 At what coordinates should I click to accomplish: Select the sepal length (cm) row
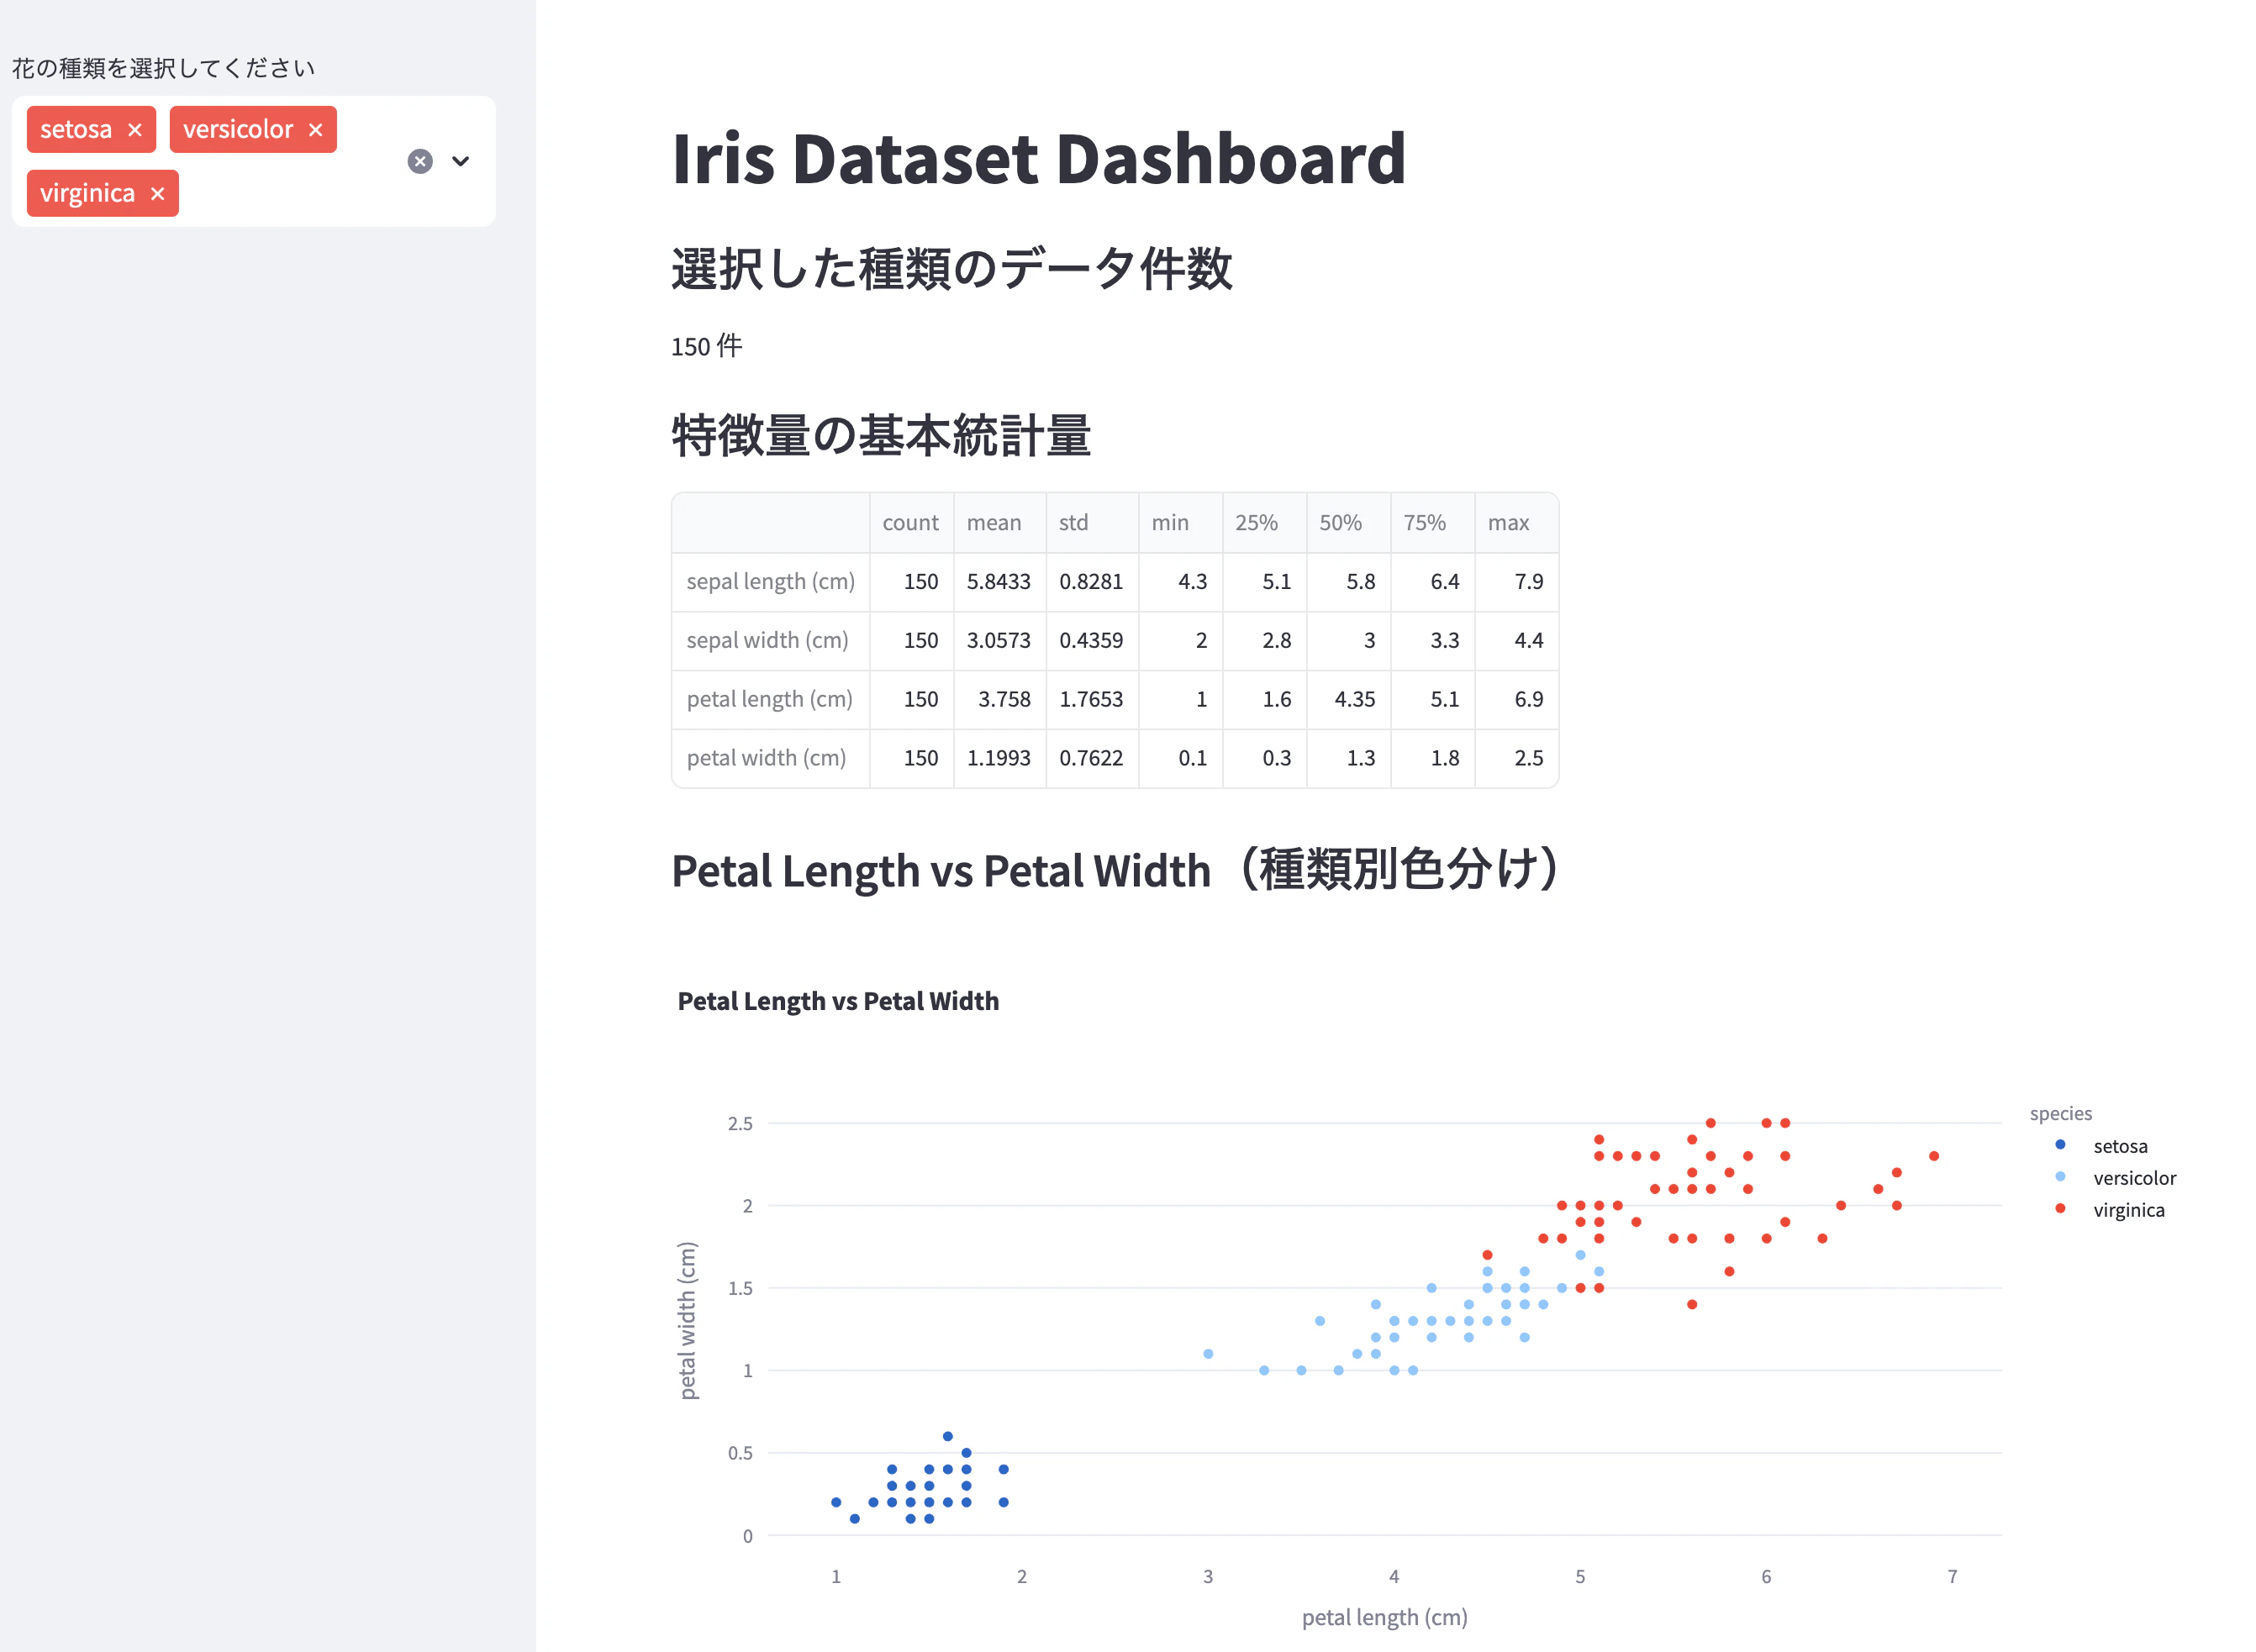tap(770, 582)
